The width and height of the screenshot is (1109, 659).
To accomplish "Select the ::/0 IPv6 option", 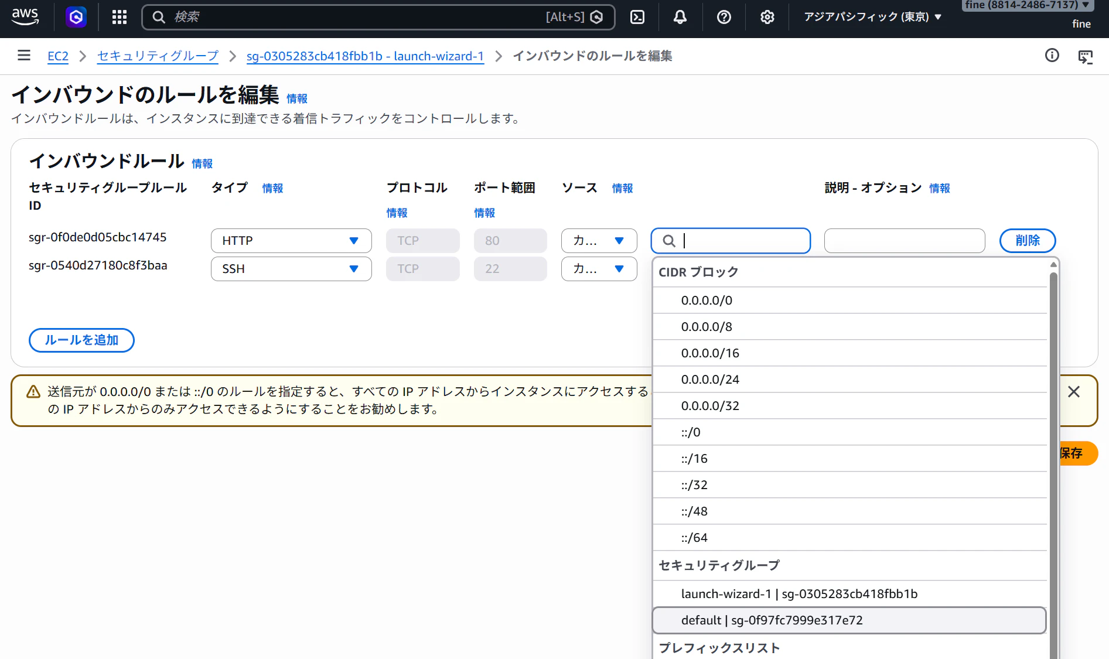I will click(849, 432).
